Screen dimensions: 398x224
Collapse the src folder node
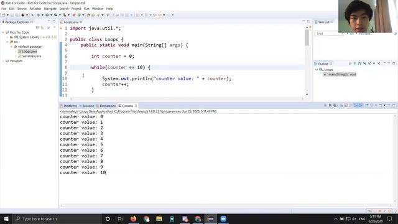click(7, 42)
